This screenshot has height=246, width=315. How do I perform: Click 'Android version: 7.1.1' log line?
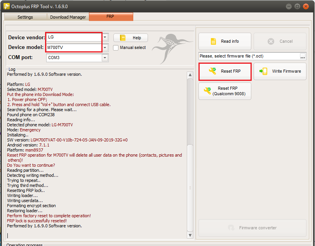(28, 145)
